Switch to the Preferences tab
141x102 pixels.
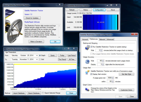click(94, 39)
